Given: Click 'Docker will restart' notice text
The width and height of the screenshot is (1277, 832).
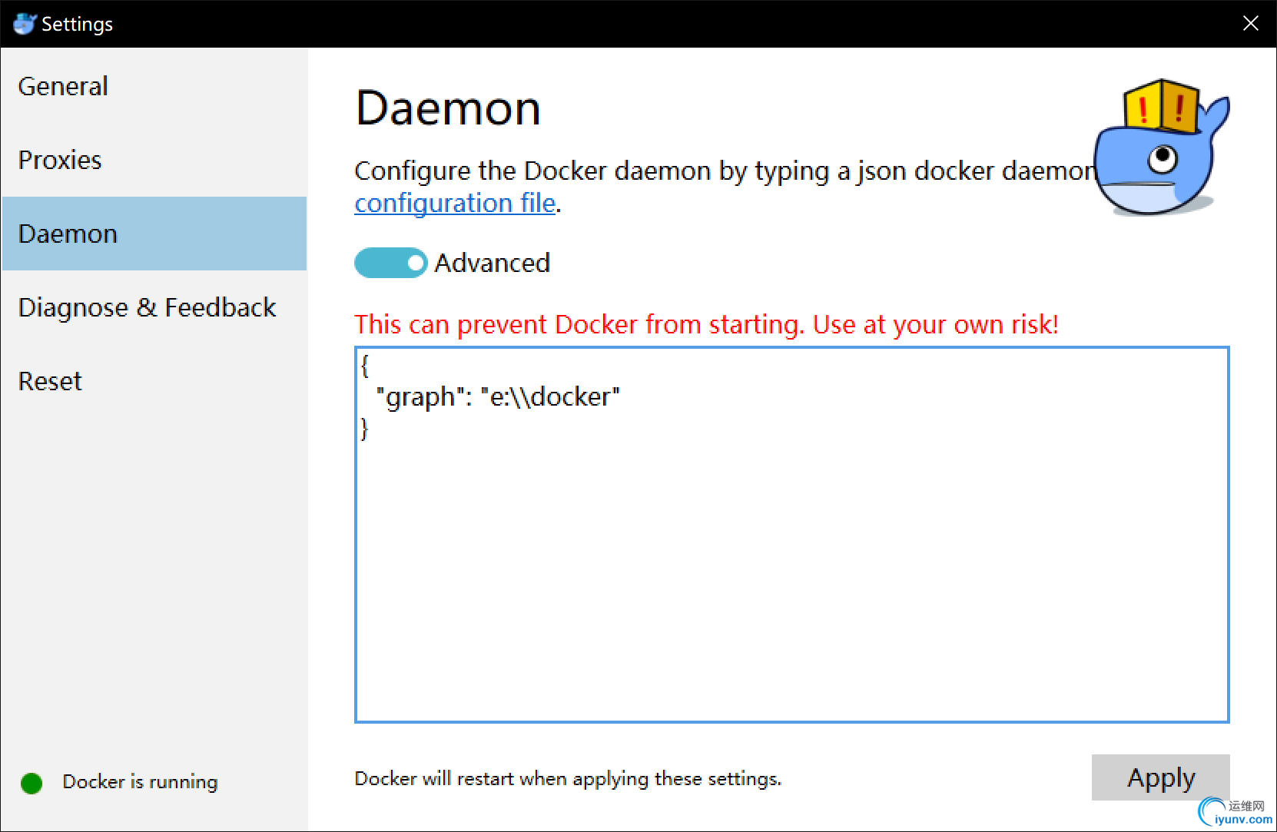Looking at the screenshot, I should 568,779.
